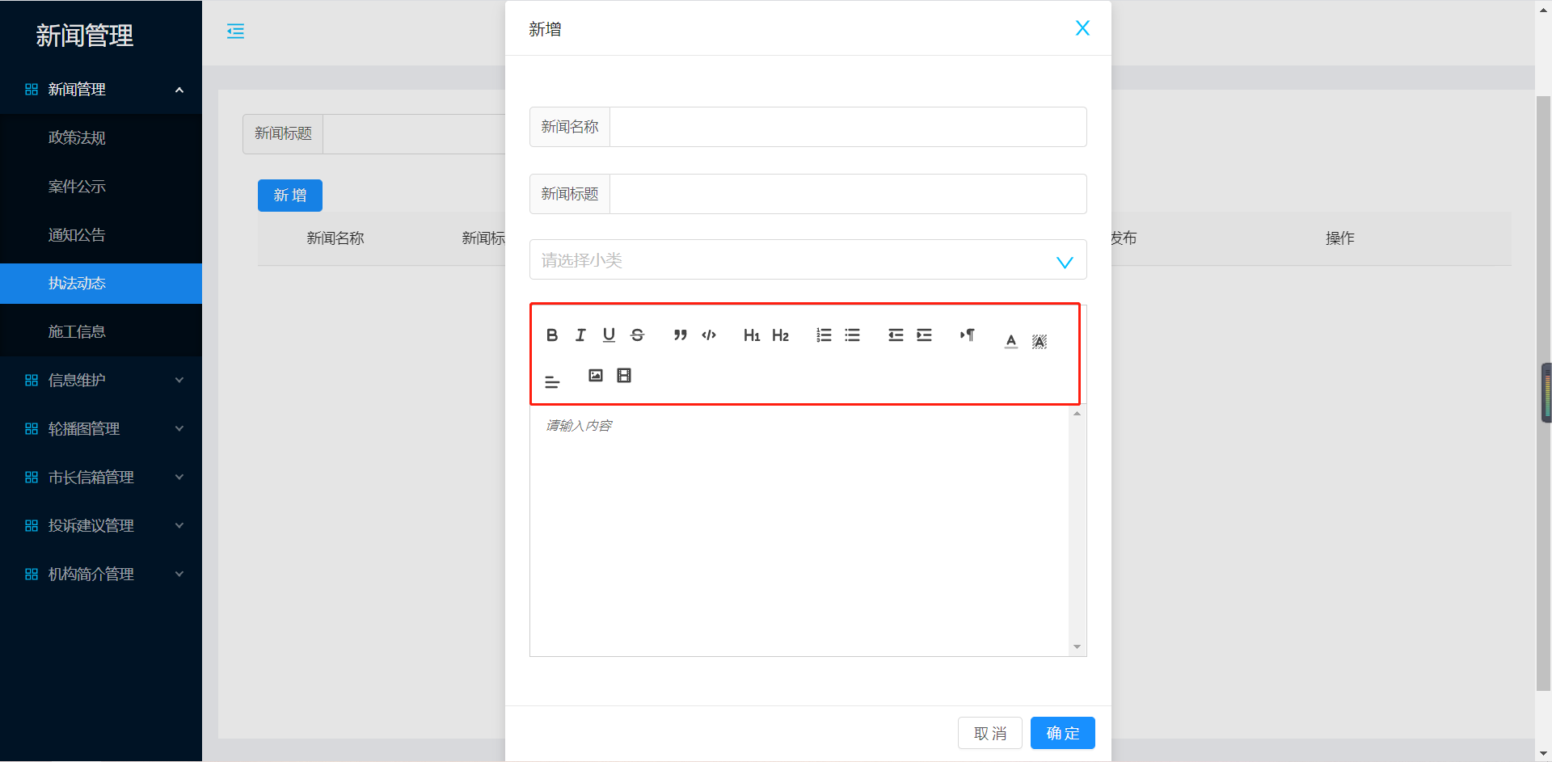Click the 新闻标题 search field behind dialog
The width and height of the screenshot is (1552, 762).
[414, 134]
